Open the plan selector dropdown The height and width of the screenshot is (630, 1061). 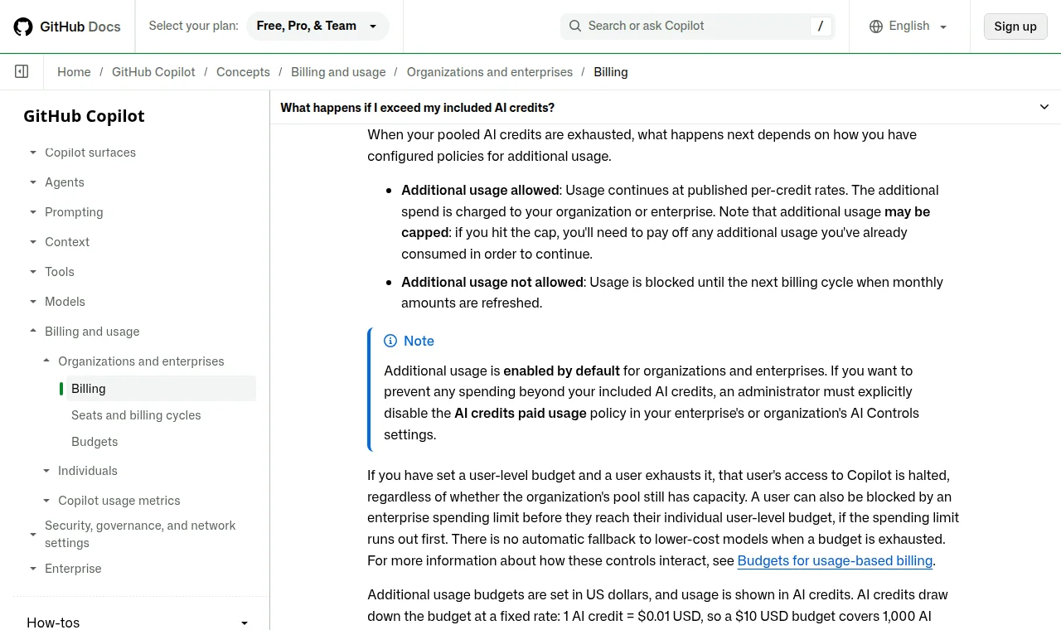[317, 27]
